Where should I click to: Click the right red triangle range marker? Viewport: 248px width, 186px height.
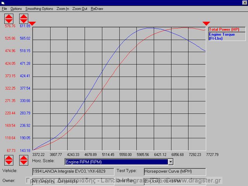click(207, 24)
